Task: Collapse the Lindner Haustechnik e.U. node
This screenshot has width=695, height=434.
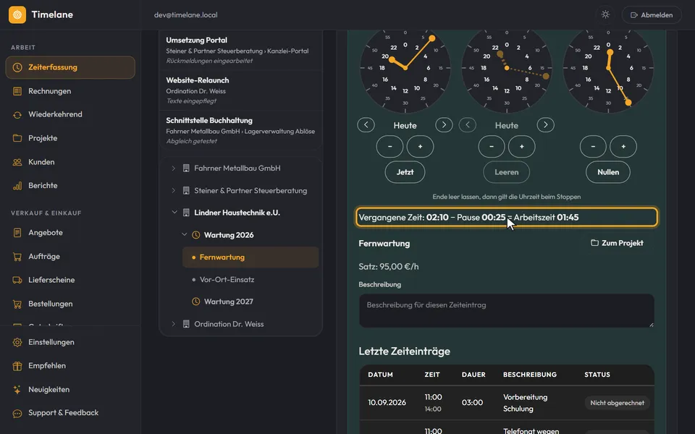Action: (174, 213)
